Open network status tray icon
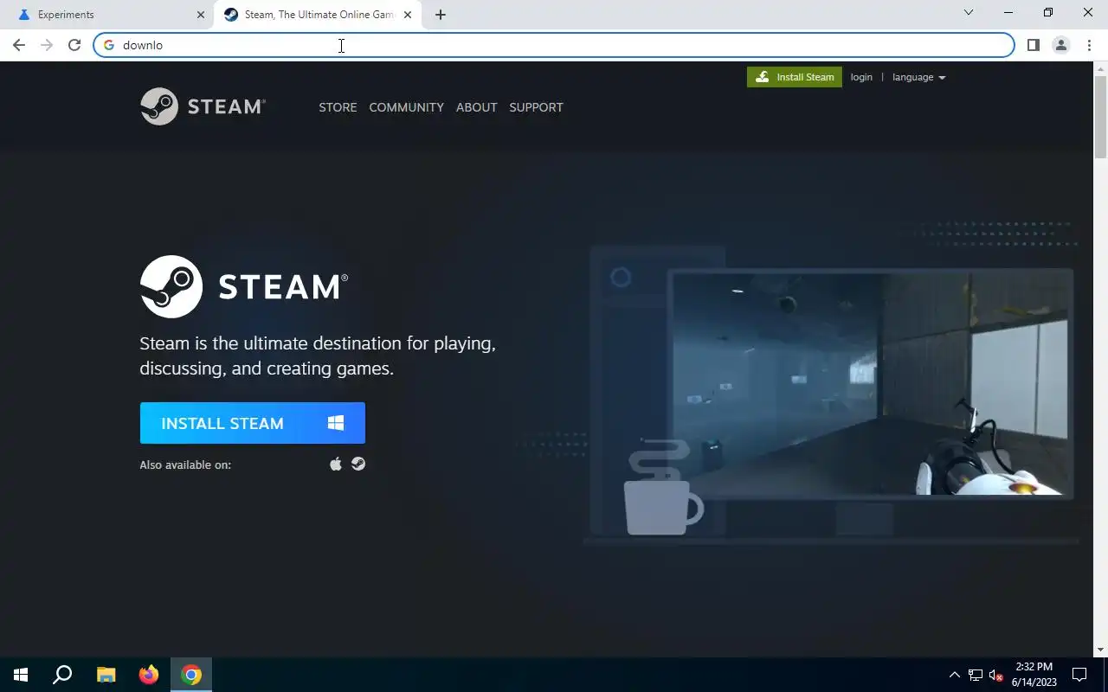1108x692 pixels. click(976, 675)
